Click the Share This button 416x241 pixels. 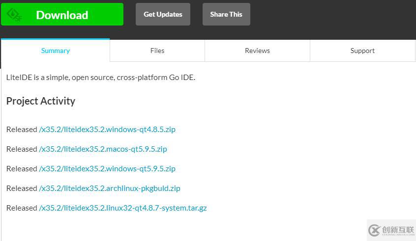click(x=226, y=14)
